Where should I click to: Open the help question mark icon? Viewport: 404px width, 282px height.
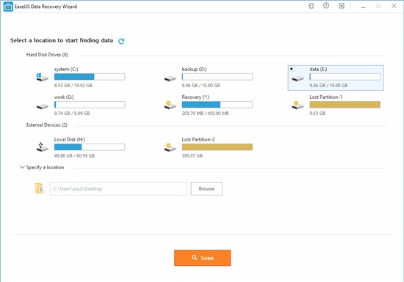click(x=326, y=6)
